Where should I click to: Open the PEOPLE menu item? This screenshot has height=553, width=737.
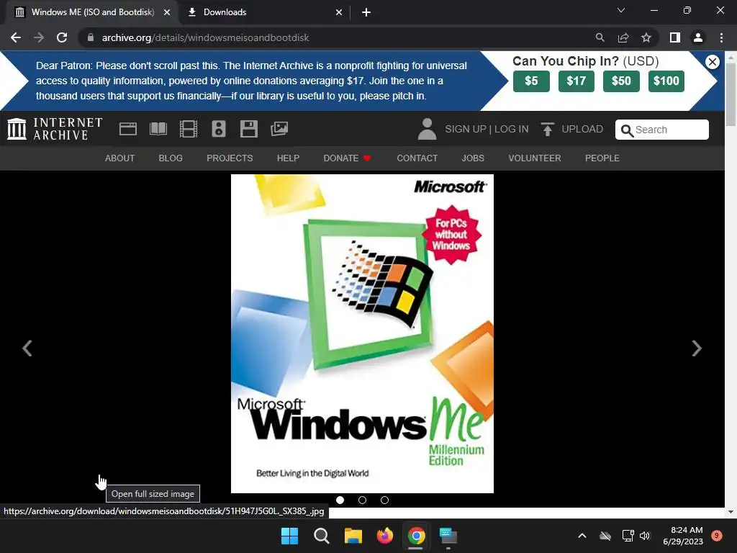click(x=602, y=158)
